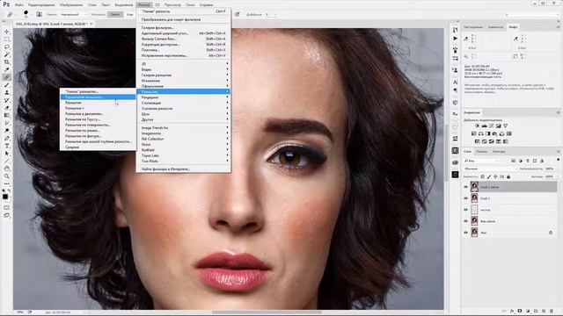Select the Gradient tool
The height and width of the screenshot is (316, 563).
point(7,115)
